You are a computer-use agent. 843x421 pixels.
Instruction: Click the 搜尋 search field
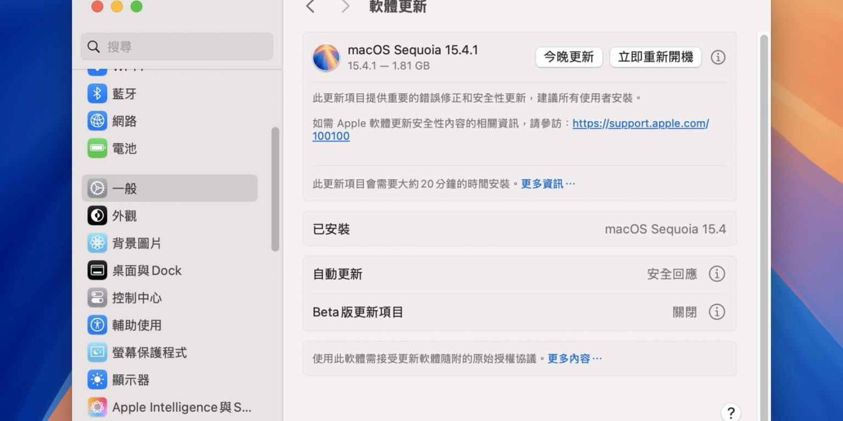tap(177, 47)
